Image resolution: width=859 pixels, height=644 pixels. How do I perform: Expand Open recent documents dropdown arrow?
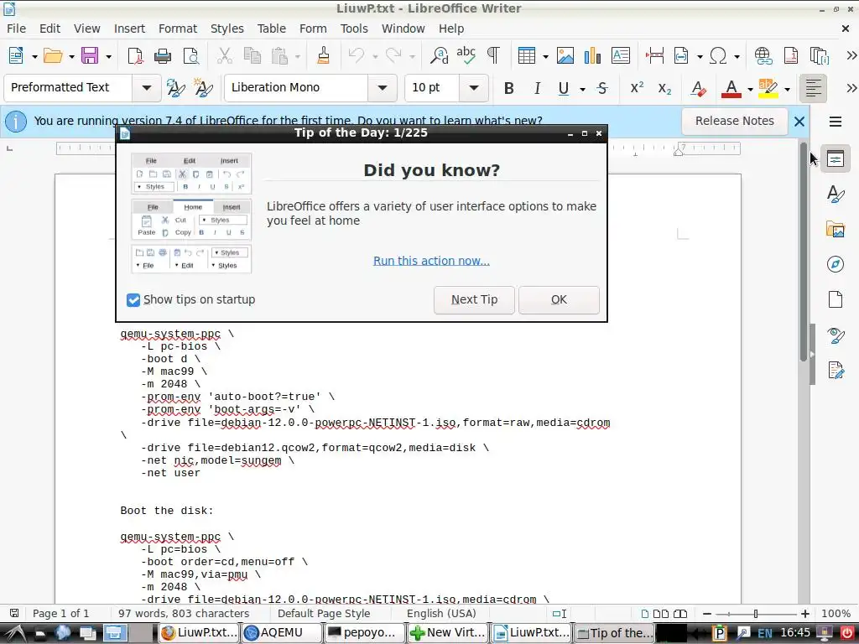pyautogui.click(x=71, y=56)
